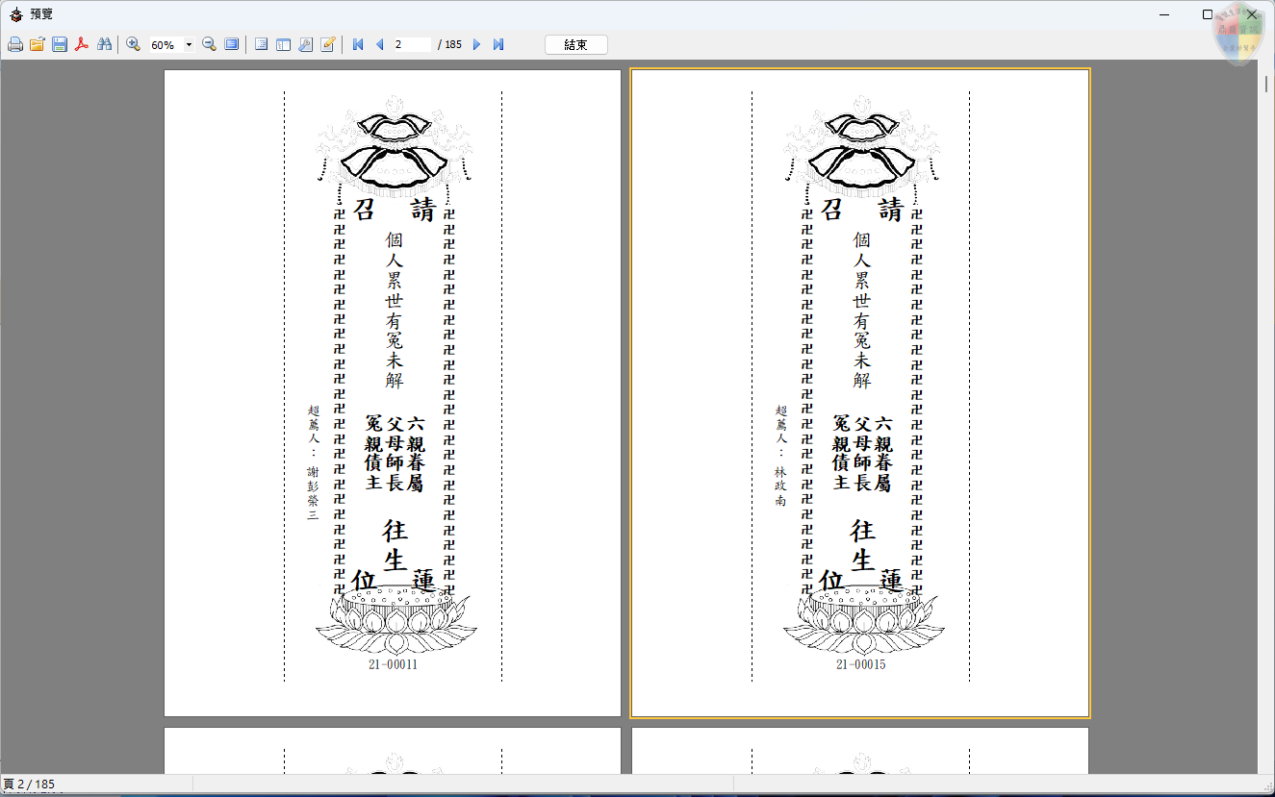Screen dimensions: 1275x797
Task: Zoom in with the magnifier plus icon
Action: click(x=134, y=45)
